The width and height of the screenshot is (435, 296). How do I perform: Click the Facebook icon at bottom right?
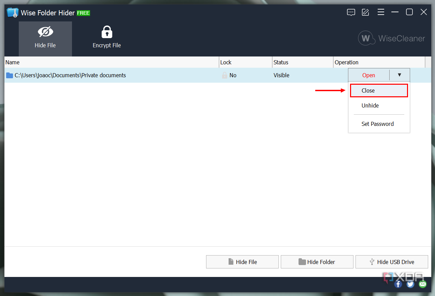pyautogui.click(x=398, y=284)
